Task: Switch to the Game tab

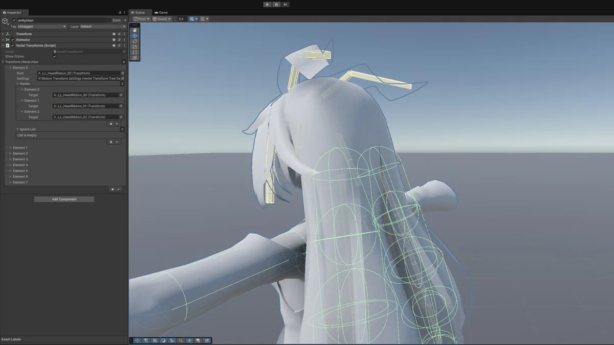Action: (161, 12)
